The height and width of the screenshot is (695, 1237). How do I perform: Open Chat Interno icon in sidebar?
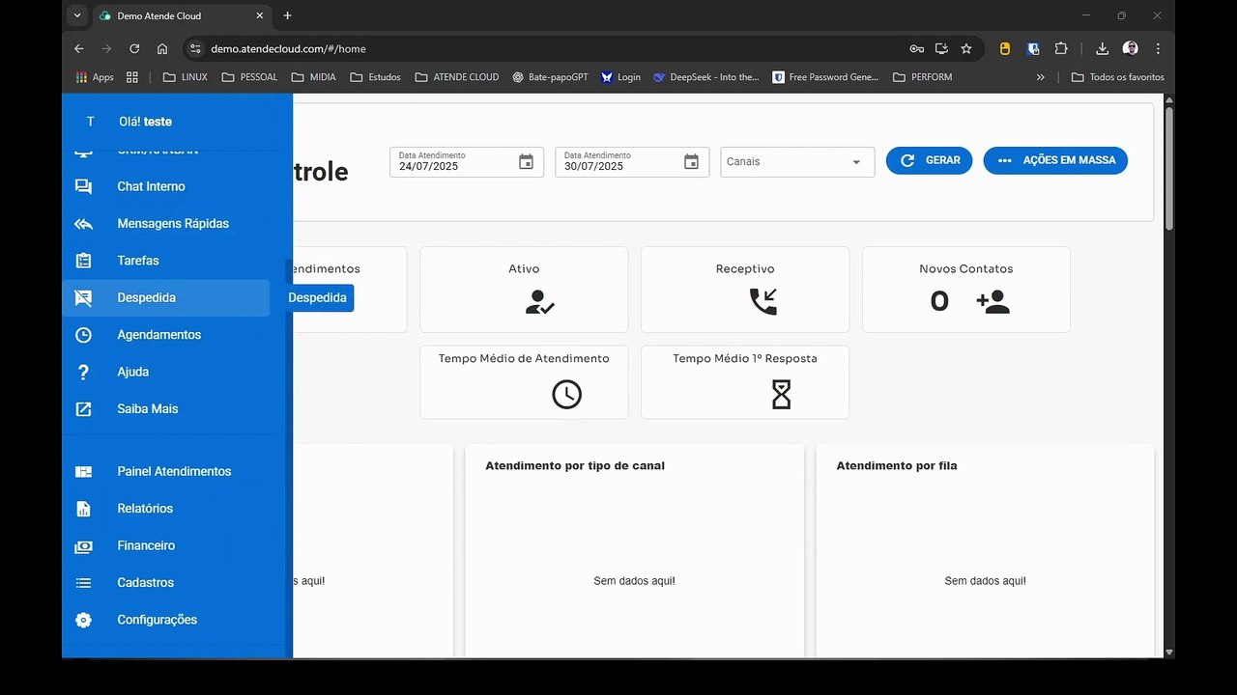coord(84,186)
